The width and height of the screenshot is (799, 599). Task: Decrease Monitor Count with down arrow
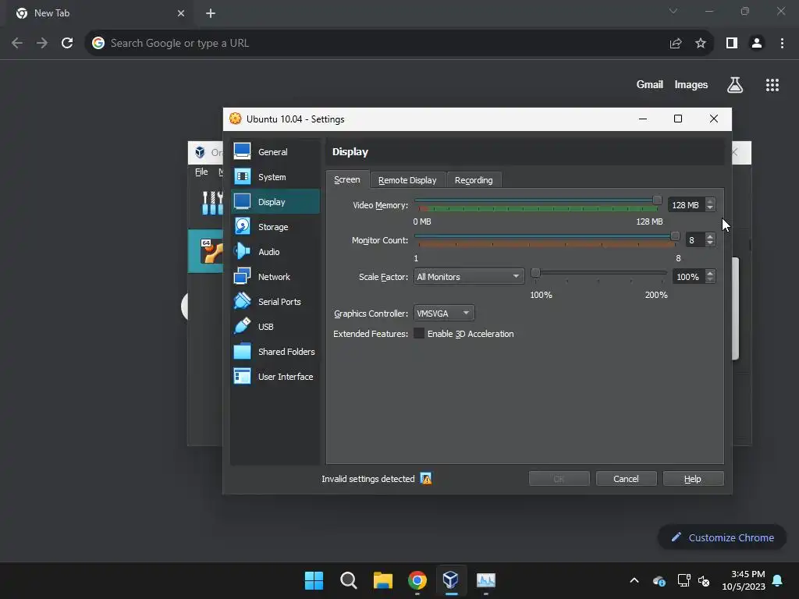coord(710,243)
